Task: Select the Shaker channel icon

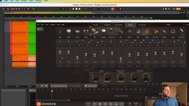Action: 164,32
